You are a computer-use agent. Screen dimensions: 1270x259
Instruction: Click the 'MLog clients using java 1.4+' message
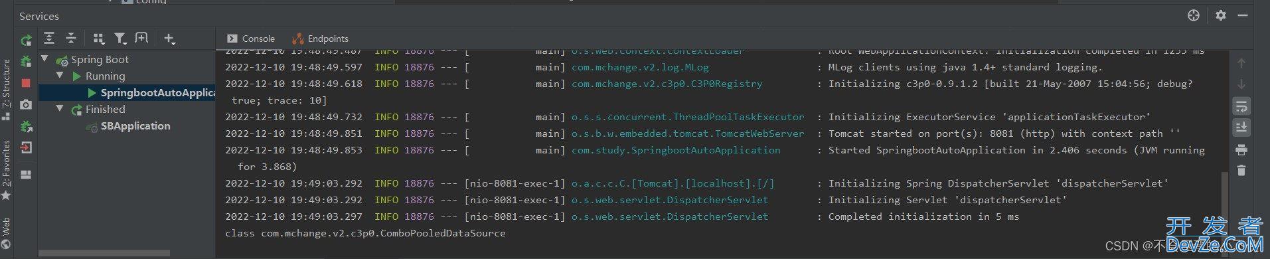[965, 67]
